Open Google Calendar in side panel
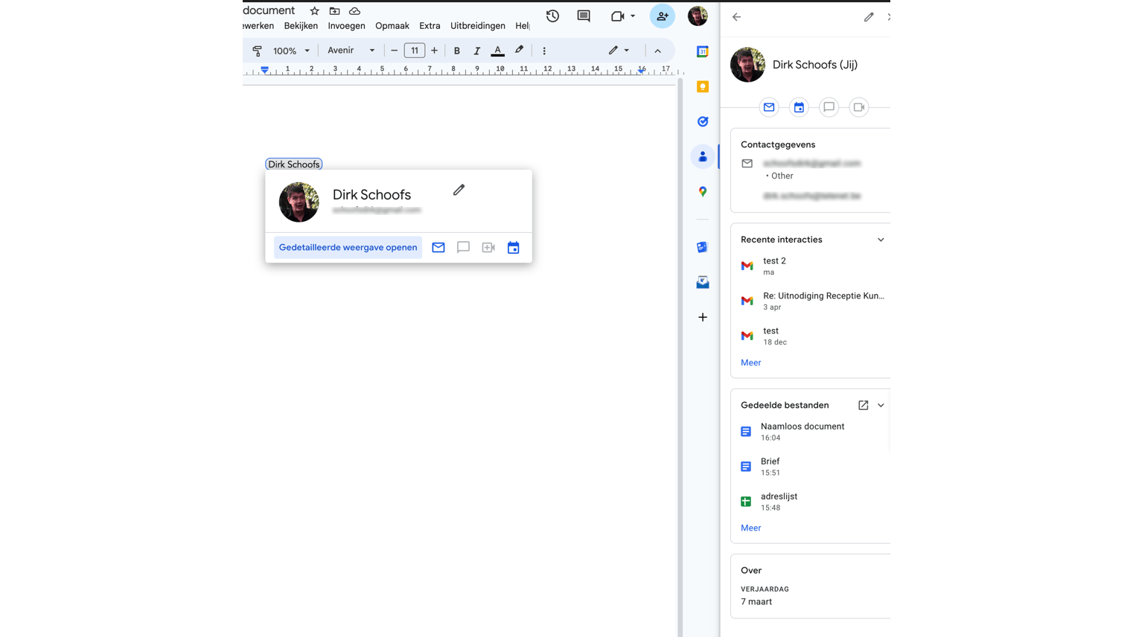Image resolution: width=1133 pixels, height=637 pixels. [x=703, y=51]
